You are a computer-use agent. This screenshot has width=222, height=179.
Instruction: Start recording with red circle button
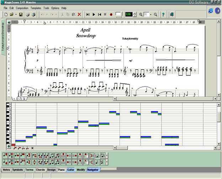(x=111, y=15)
